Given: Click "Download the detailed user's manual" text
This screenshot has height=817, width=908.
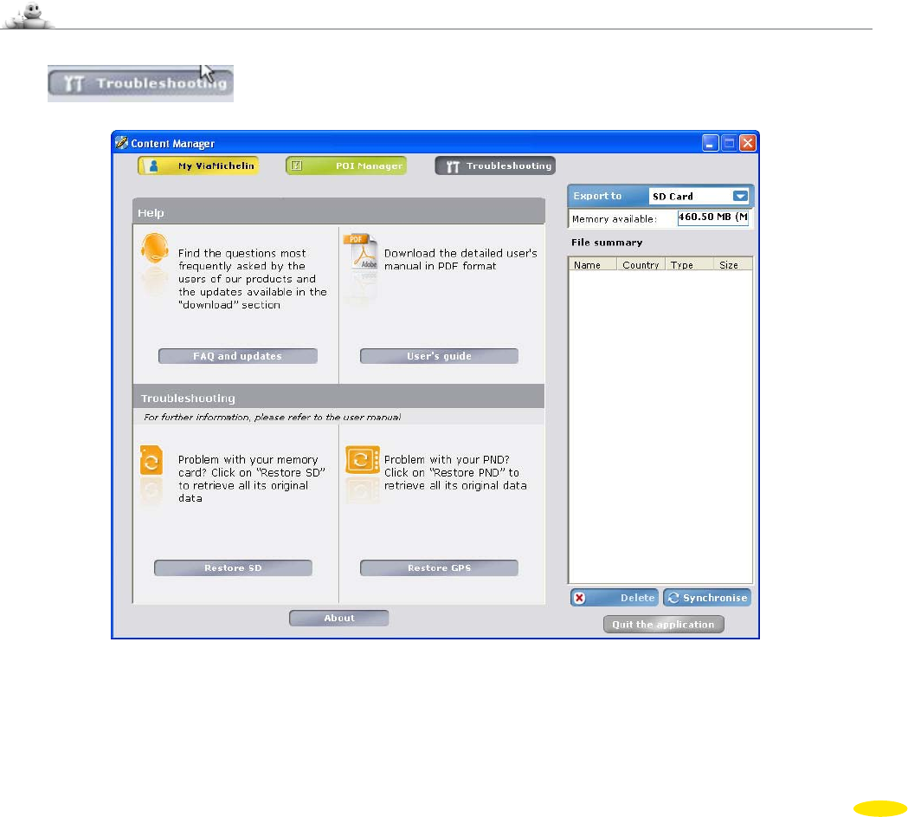Looking at the screenshot, I should point(460,260).
